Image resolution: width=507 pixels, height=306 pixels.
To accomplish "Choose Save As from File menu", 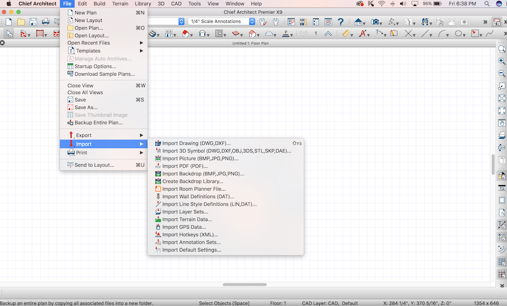I will click(103, 107).
